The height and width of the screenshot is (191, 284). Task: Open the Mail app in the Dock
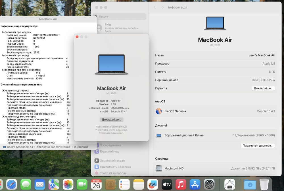click(40, 184)
